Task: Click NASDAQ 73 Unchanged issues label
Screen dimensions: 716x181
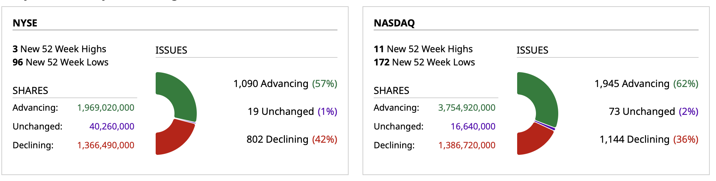Action: [653, 111]
